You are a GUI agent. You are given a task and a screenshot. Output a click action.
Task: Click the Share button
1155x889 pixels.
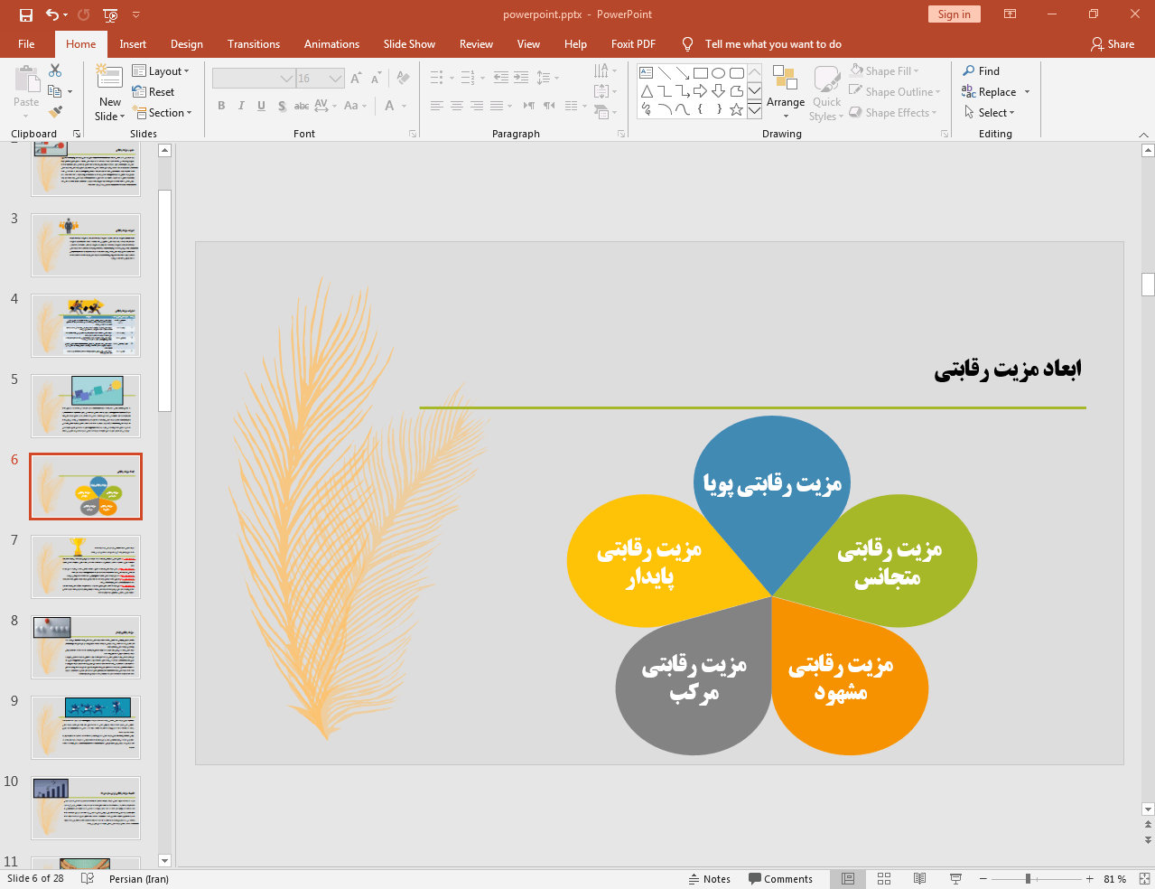[x=1113, y=44]
